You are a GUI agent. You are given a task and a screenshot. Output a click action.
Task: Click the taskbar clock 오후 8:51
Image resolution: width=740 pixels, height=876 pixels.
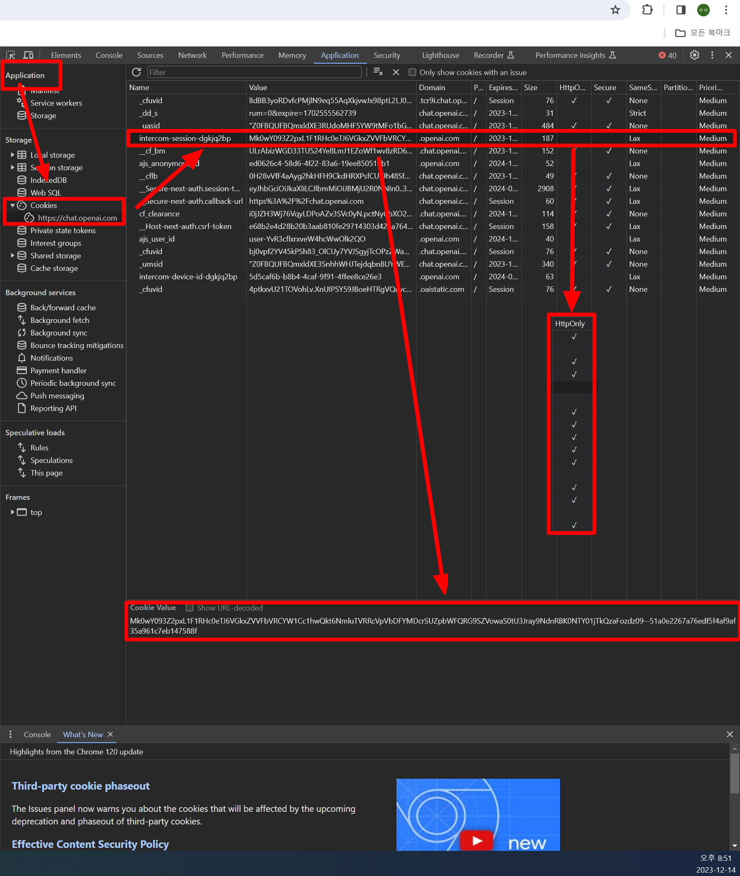tap(716, 858)
